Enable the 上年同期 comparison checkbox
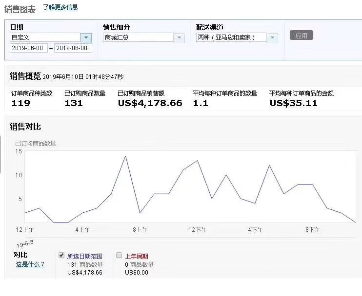This screenshot has width=362, height=296. coord(119,255)
